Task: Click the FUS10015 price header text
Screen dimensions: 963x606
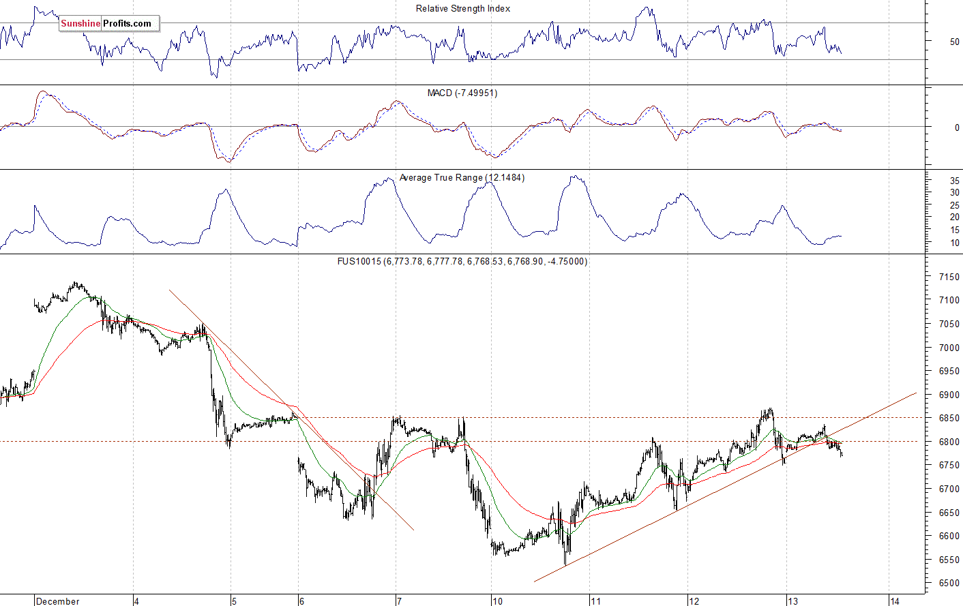Action: coord(462,262)
